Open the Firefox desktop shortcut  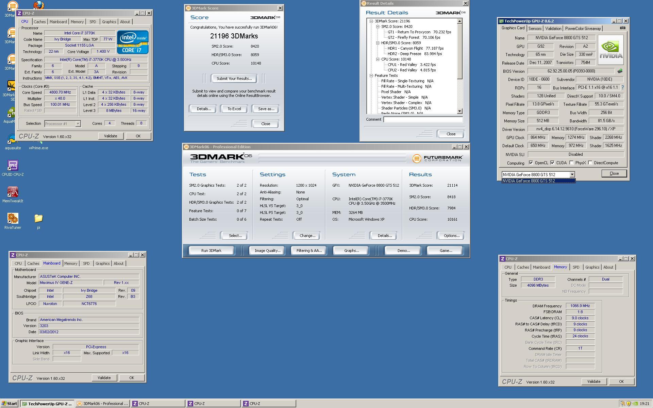pyautogui.click(x=38, y=5)
